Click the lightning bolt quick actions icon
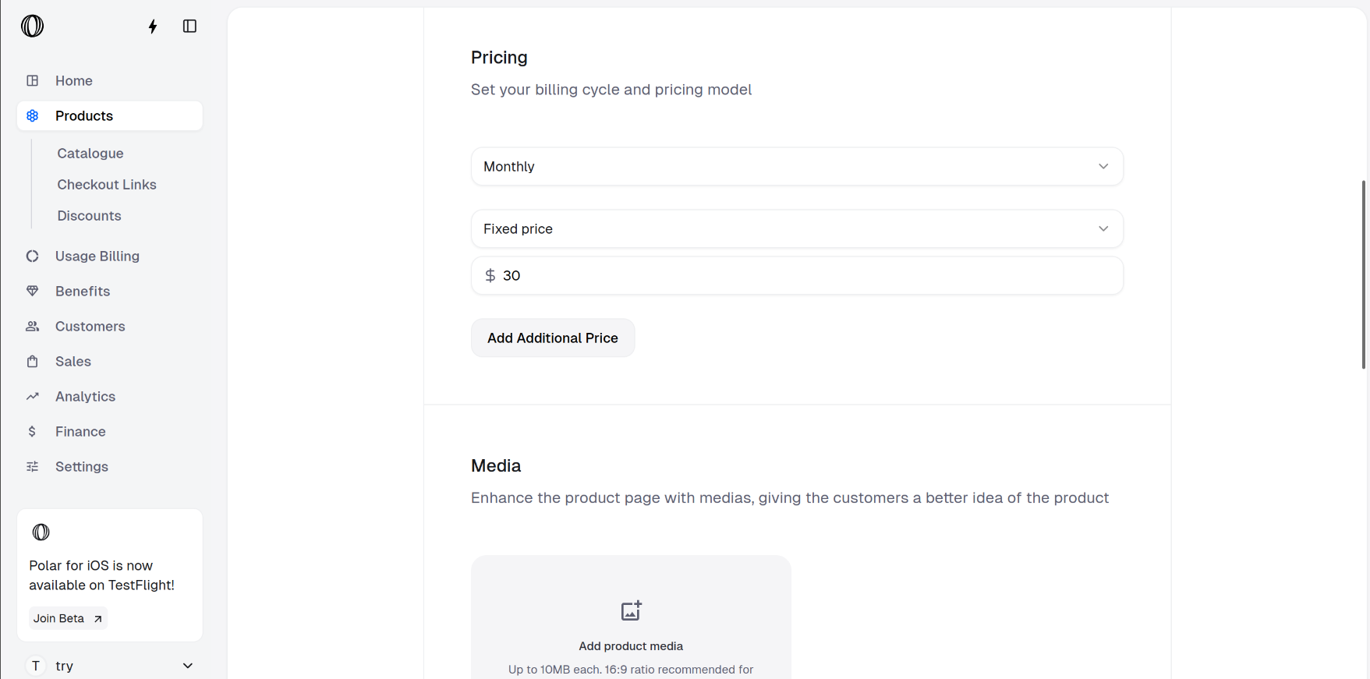 pos(153,27)
